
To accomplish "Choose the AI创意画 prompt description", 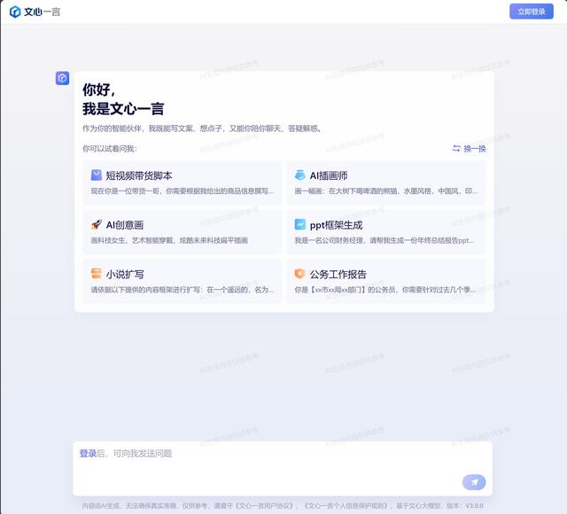I will coord(169,240).
